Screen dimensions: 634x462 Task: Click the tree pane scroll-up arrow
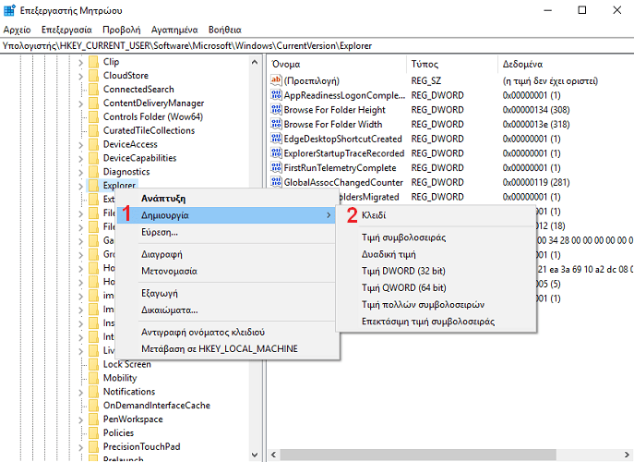(x=255, y=62)
